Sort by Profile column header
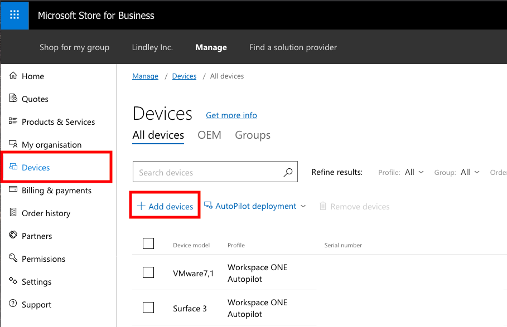The width and height of the screenshot is (507, 327). tap(236, 245)
